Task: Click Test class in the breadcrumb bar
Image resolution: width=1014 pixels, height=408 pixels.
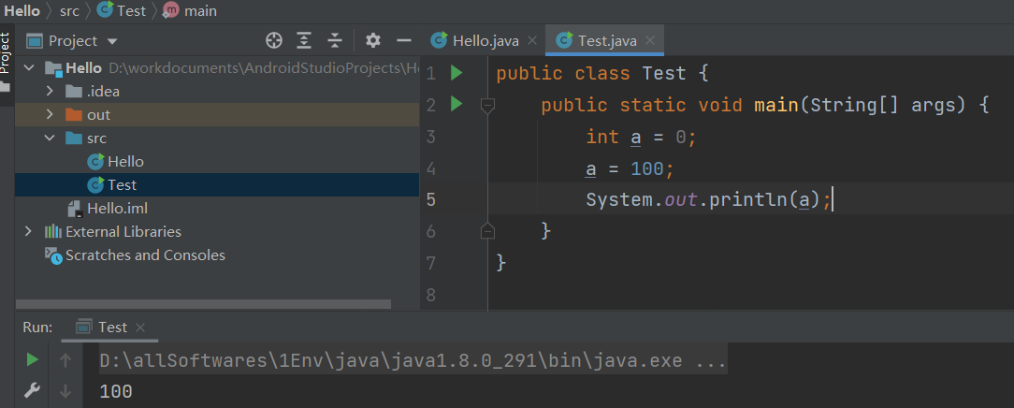Action: click(x=121, y=11)
